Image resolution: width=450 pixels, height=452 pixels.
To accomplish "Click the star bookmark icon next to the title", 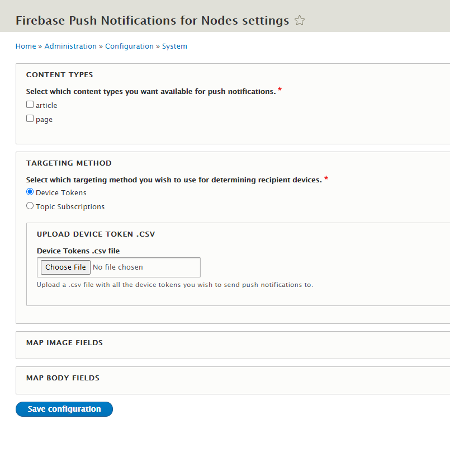I will [x=299, y=20].
